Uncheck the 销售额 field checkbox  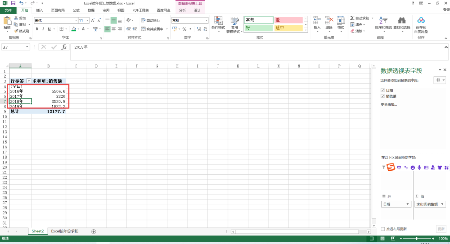point(383,96)
